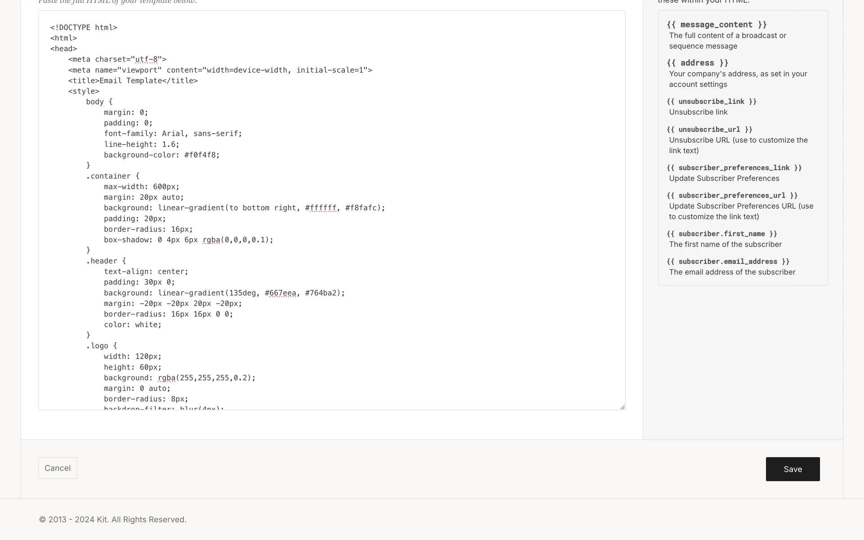
Task: Click the {{ subscriber.first_name }} variable
Action: [x=721, y=234]
